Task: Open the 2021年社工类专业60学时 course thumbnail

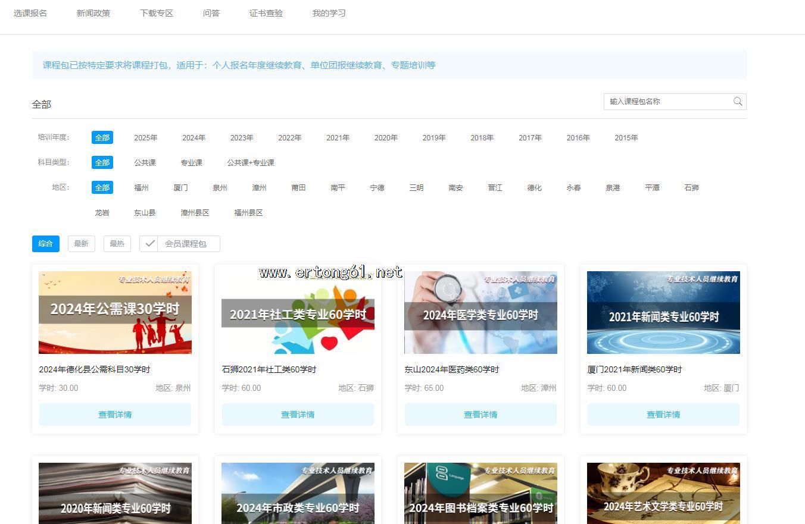Action: [298, 313]
